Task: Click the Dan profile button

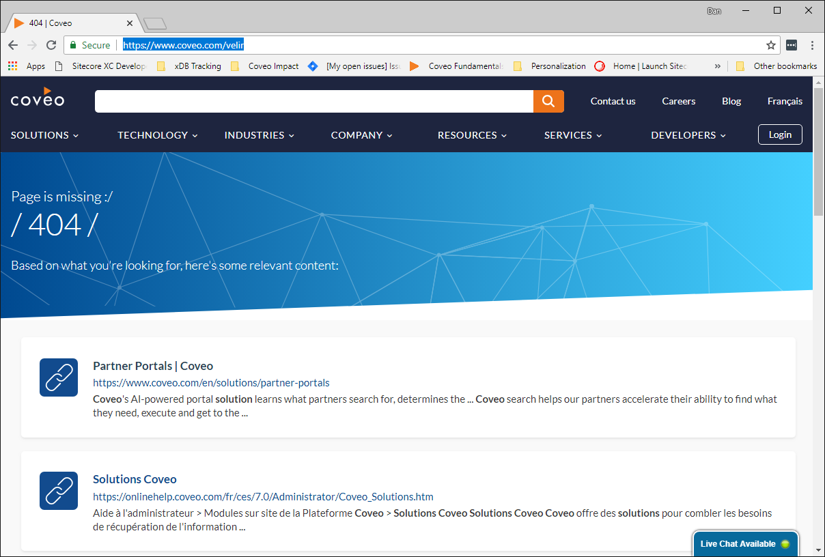Action: click(714, 11)
